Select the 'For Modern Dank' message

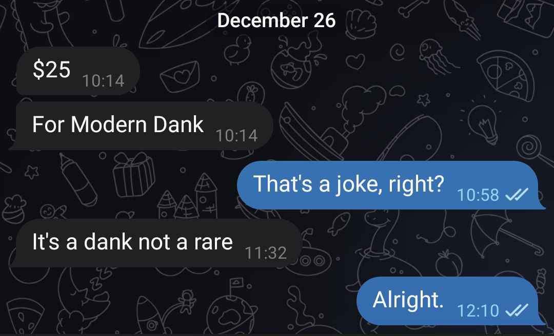142,125
